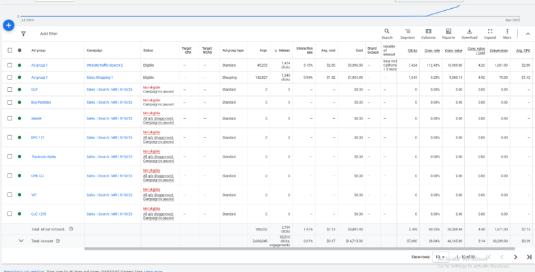Sort by Campaign column header
This screenshot has height=272, width=535.
pyautogui.click(x=95, y=50)
